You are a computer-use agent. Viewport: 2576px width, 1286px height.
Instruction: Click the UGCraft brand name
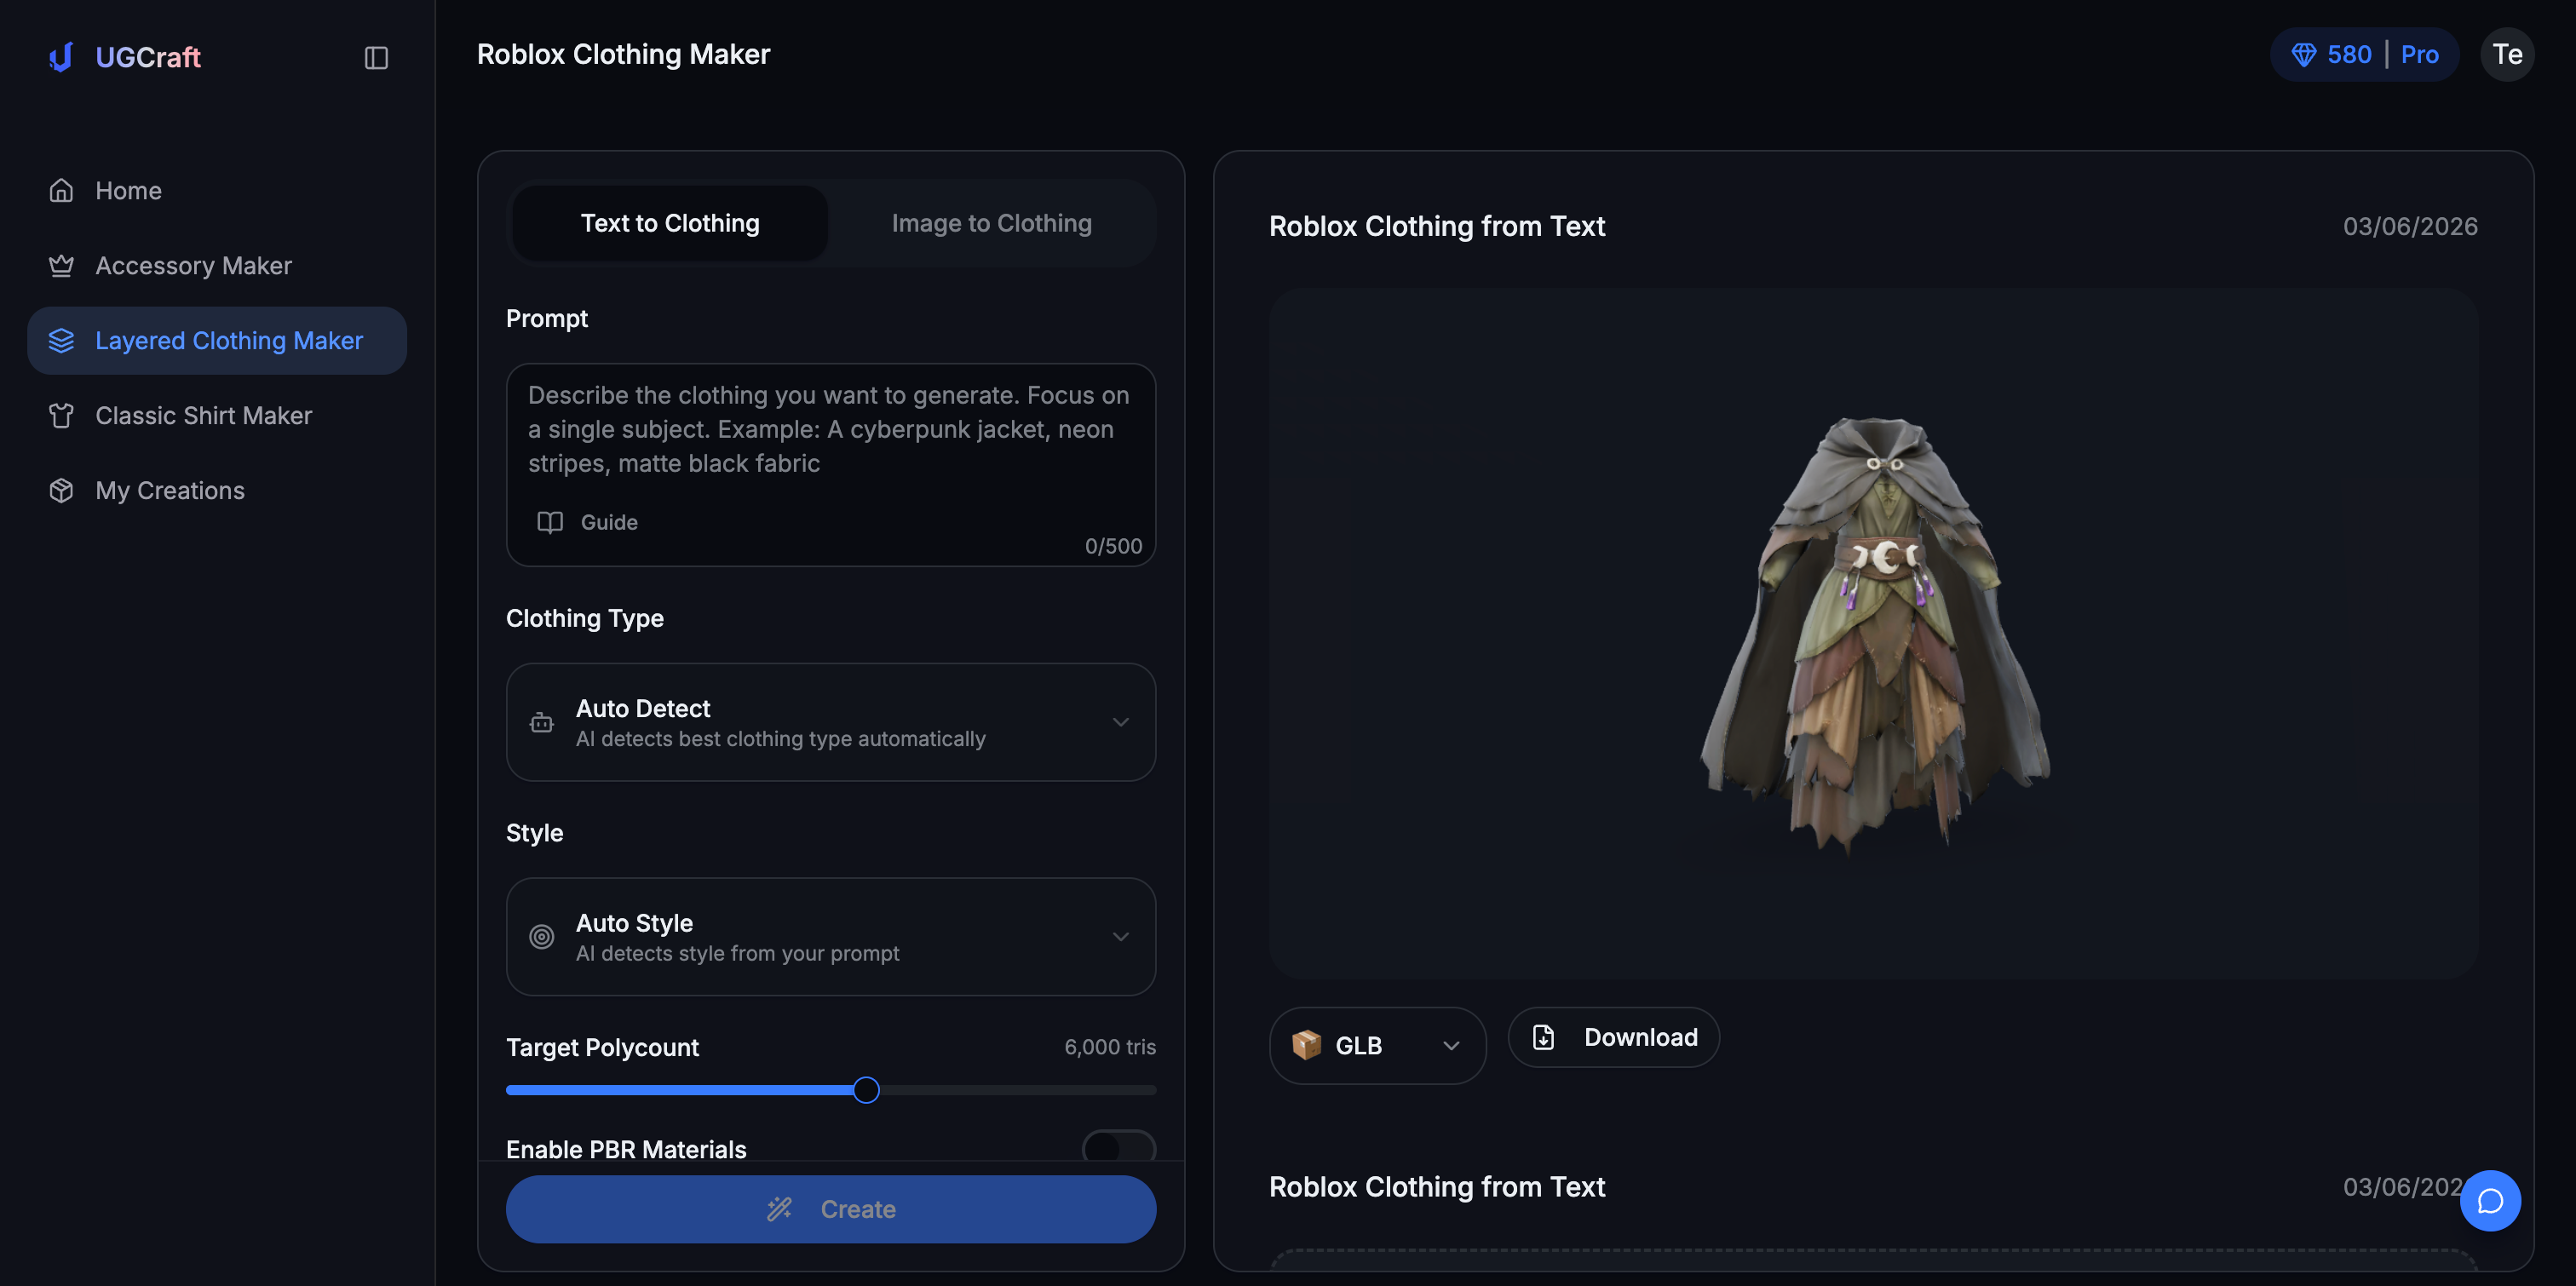(148, 57)
